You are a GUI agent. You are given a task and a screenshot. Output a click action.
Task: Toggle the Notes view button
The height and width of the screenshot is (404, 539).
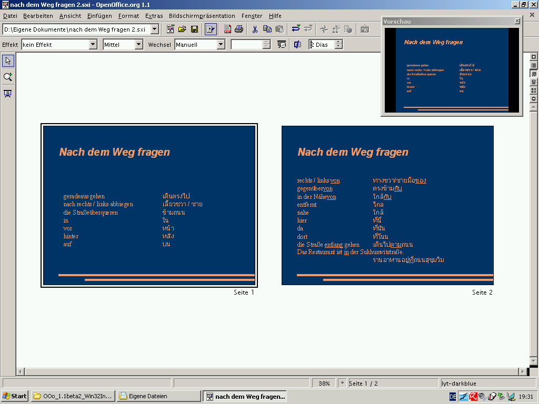click(534, 82)
